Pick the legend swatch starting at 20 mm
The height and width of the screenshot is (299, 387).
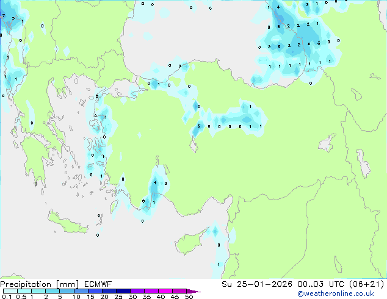pyautogui.click(x=109, y=291)
